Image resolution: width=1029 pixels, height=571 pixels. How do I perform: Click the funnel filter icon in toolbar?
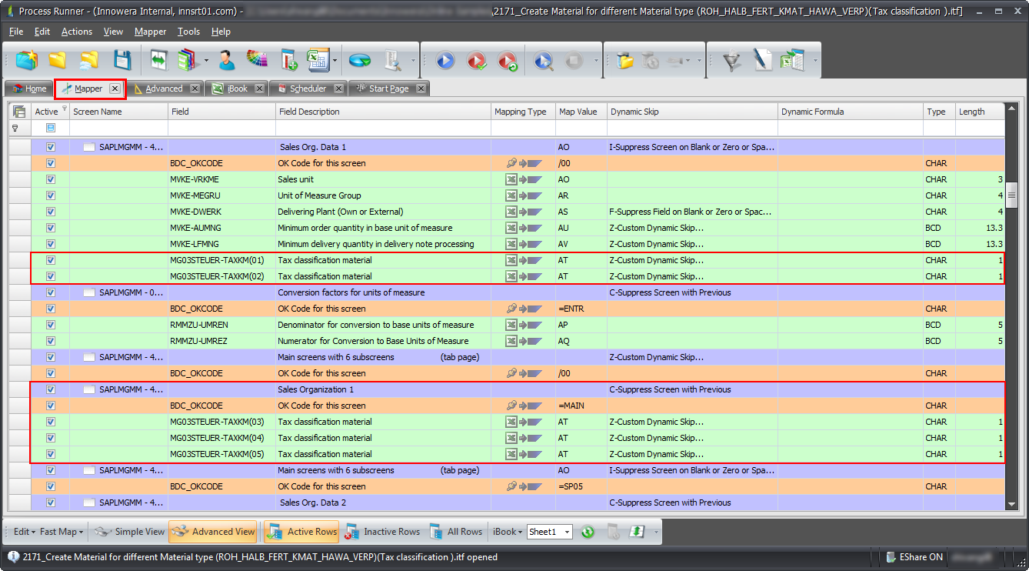pyautogui.click(x=731, y=61)
